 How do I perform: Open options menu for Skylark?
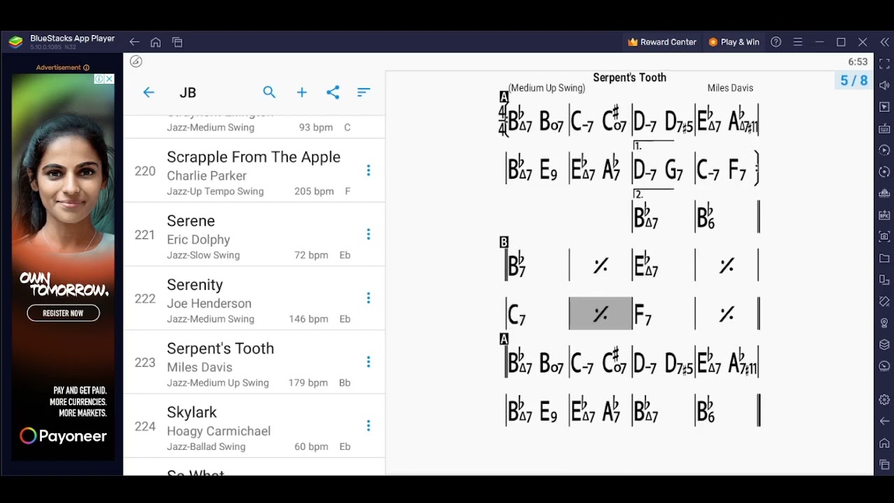(x=368, y=425)
